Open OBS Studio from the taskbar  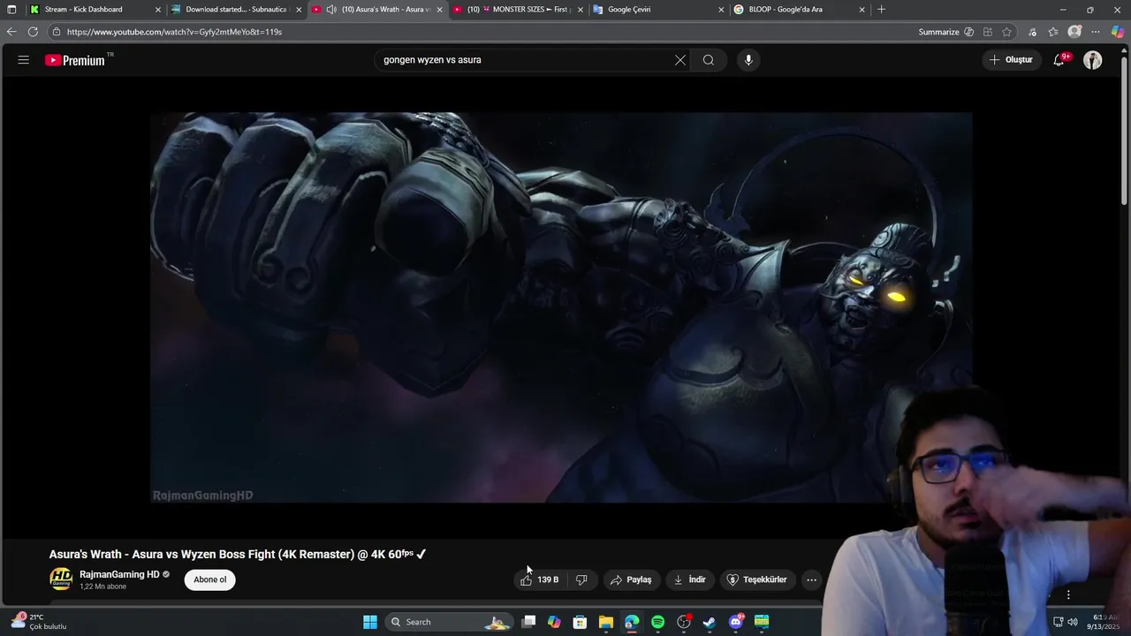(x=683, y=622)
